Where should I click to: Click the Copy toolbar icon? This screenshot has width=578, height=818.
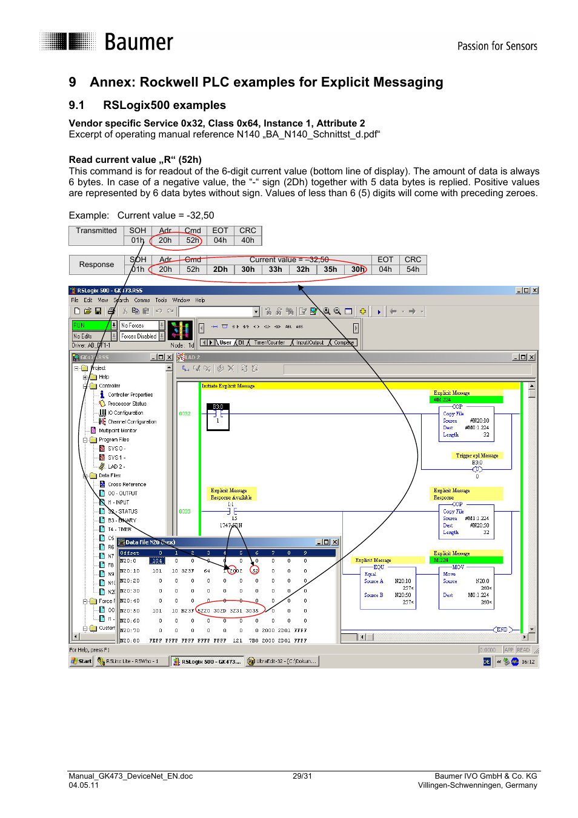[136, 311]
